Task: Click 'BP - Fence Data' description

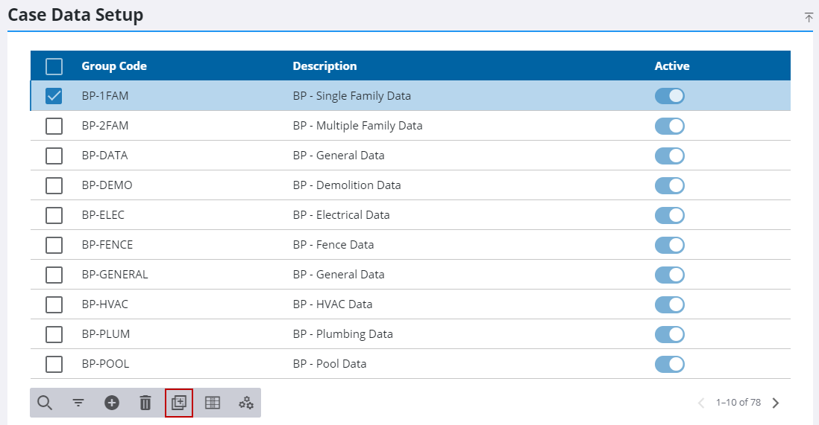Action: point(333,245)
